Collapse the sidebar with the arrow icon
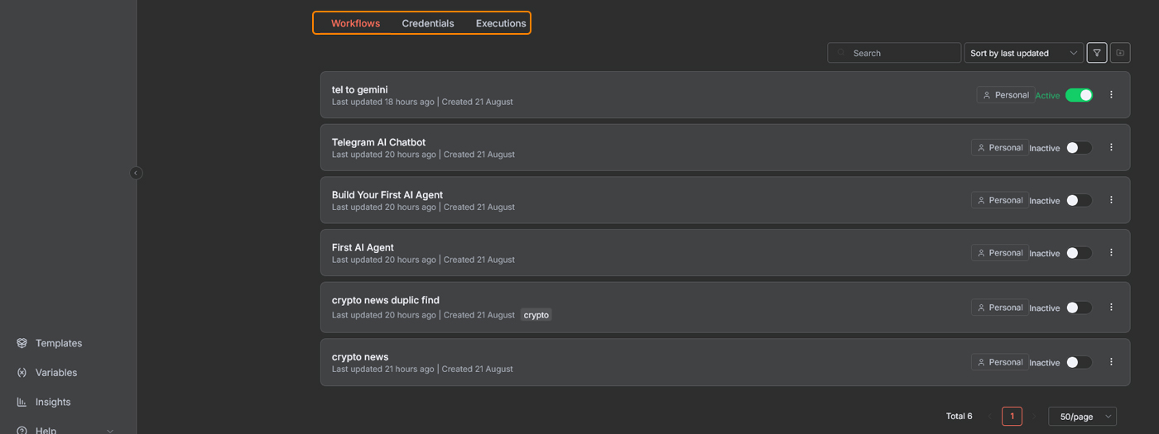1159x434 pixels. tap(136, 173)
